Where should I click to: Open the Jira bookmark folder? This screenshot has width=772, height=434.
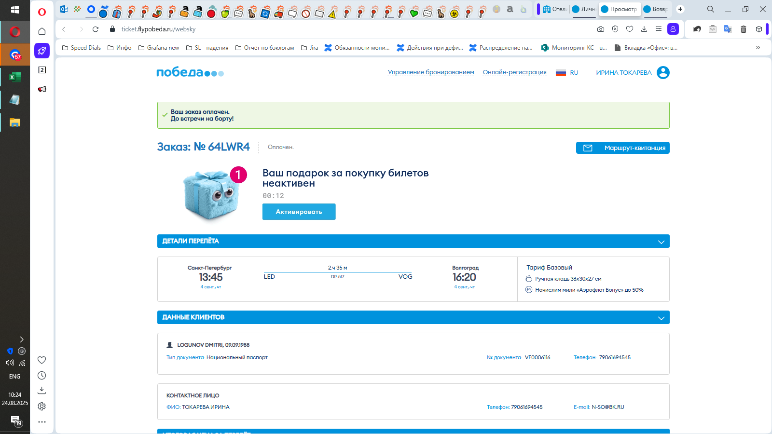click(309, 48)
